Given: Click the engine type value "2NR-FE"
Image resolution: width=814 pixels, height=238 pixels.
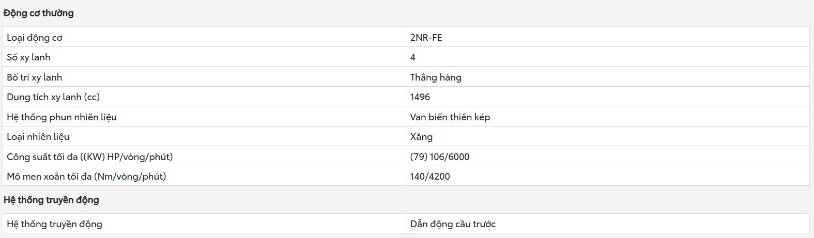Looking at the screenshot, I should (426, 38).
